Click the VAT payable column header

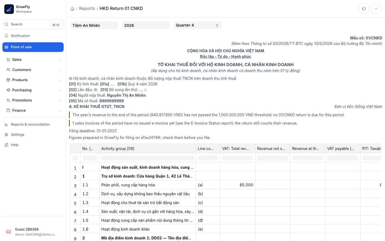point(342,149)
